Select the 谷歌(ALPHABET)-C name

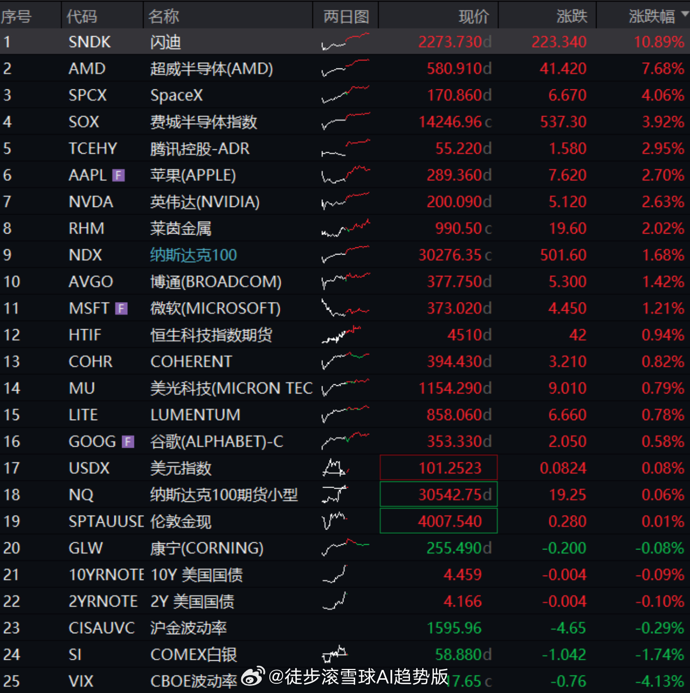[217, 442]
